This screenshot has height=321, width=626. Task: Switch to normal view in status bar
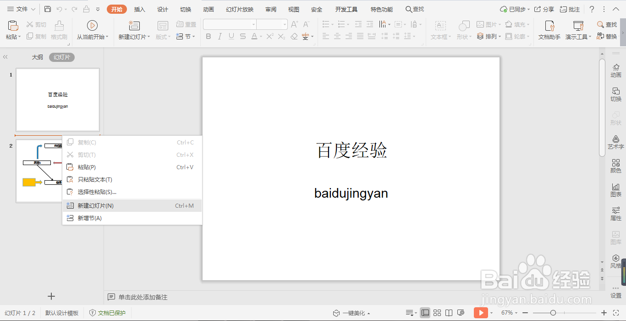(x=425, y=313)
